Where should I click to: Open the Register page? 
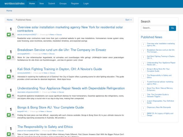click(75, 4)
